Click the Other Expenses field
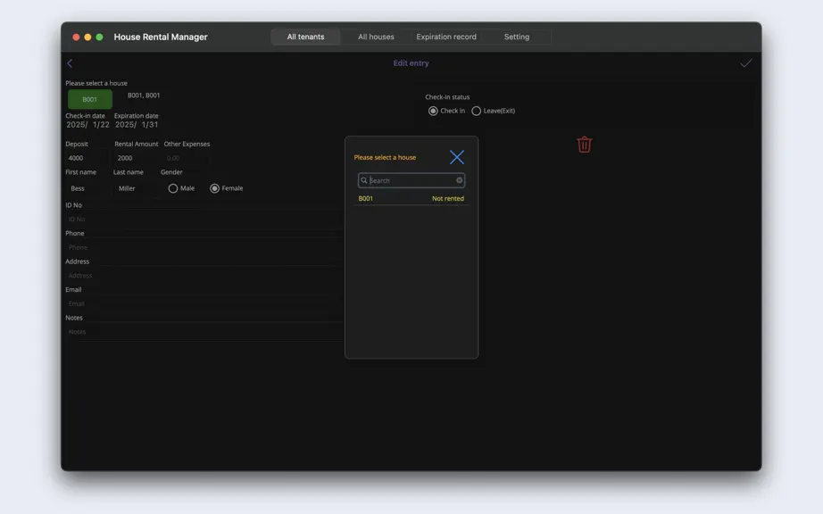Viewport: 823px width, 514px height. coord(186,158)
